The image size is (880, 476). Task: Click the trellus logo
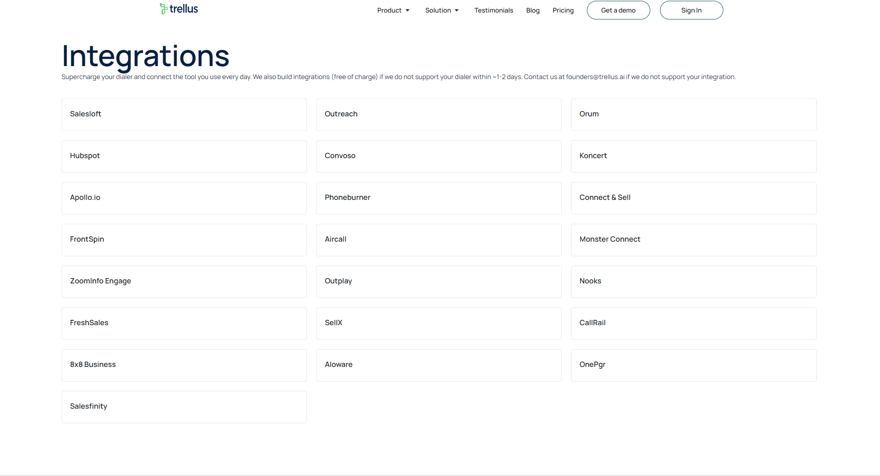(x=179, y=9)
